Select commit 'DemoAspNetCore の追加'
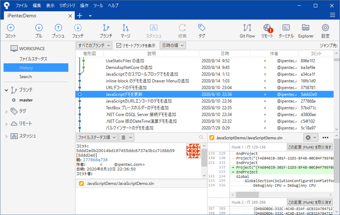This screenshot has height=215, width=340. coord(204,67)
